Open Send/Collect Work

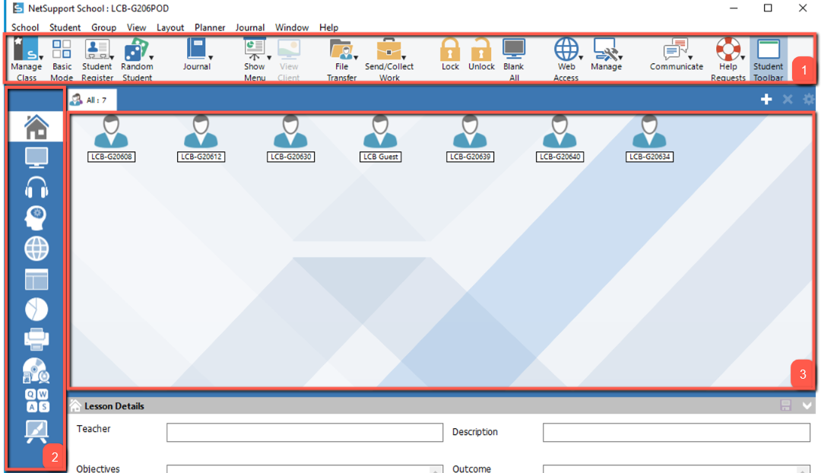(389, 60)
